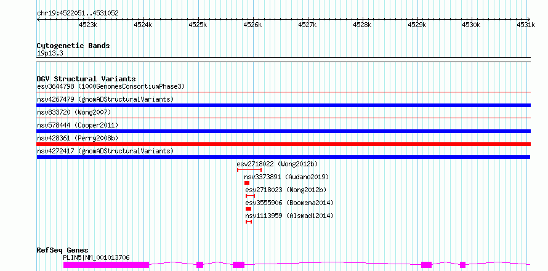Click the blue bar under nsv4267479
The width and height of the screenshot is (548, 271).
[x=284, y=105]
